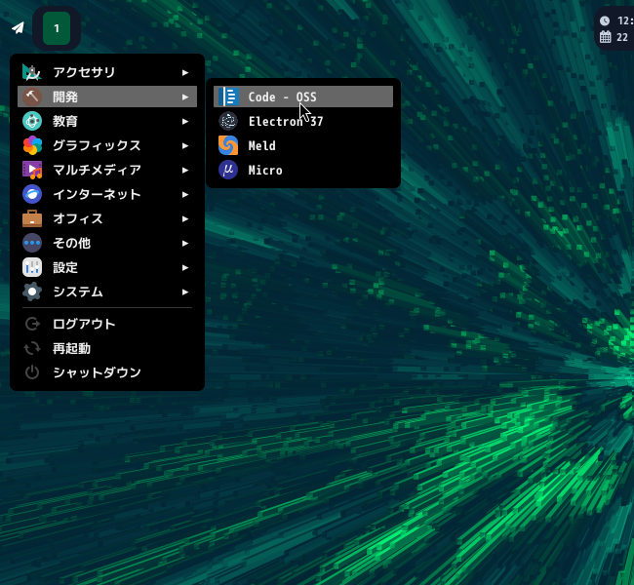Image resolution: width=634 pixels, height=585 pixels.
Task: Click the インターネット globe icon
Action: tap(32, 194)
